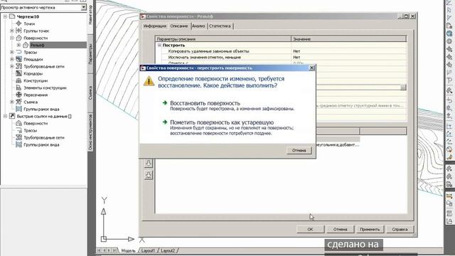The image size is (455, 256).
Task: Select the Точки tree item
Action: pos(29,23)
